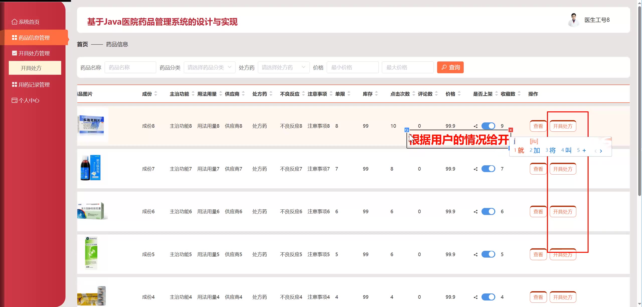Open the 处方药 selection dropdown

point(283,67)
